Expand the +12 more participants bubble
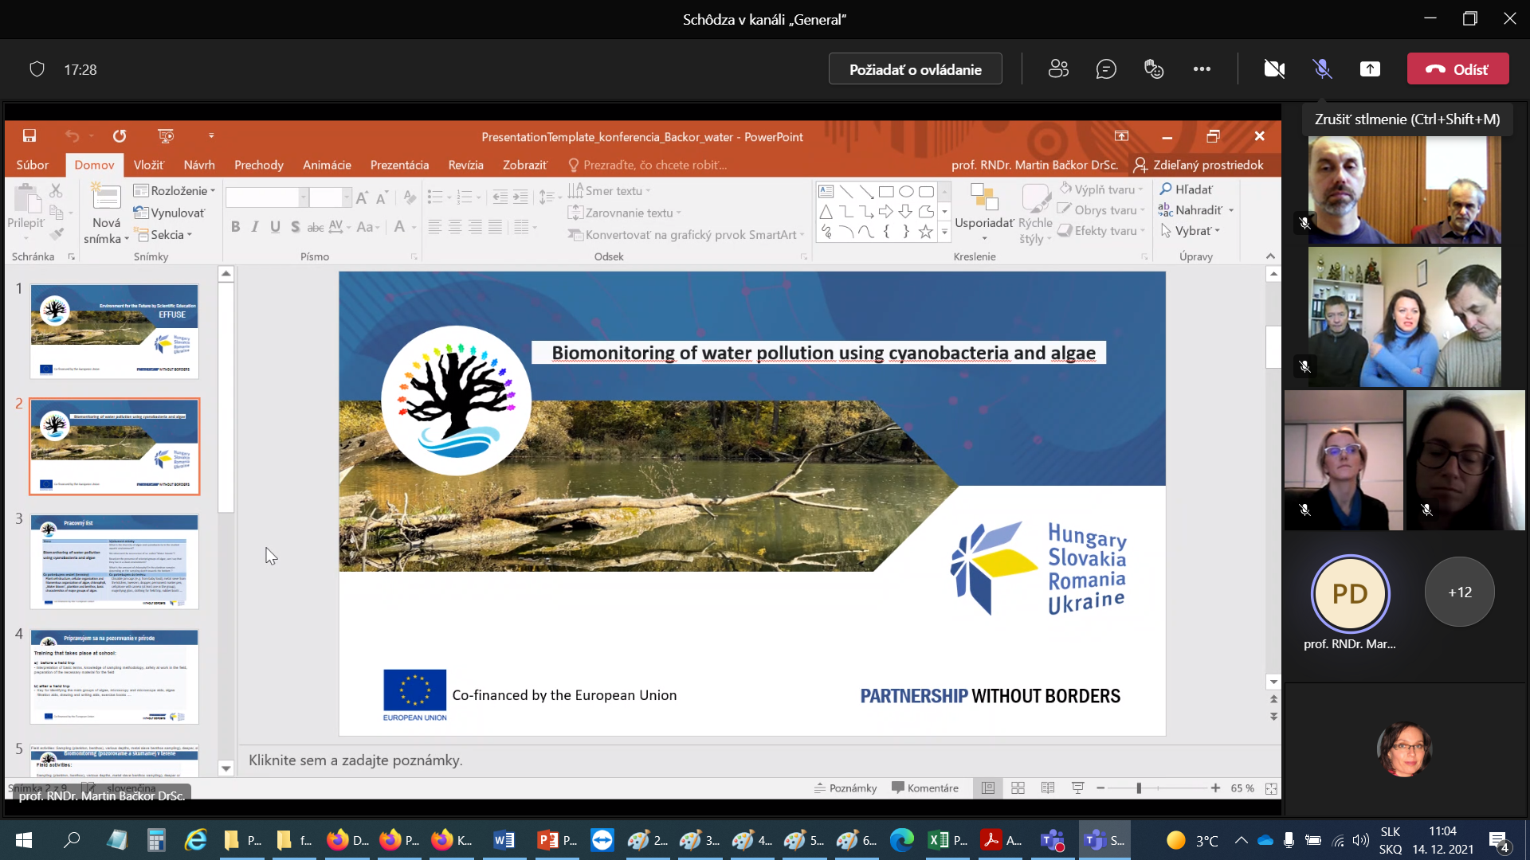 point(1459,592)
